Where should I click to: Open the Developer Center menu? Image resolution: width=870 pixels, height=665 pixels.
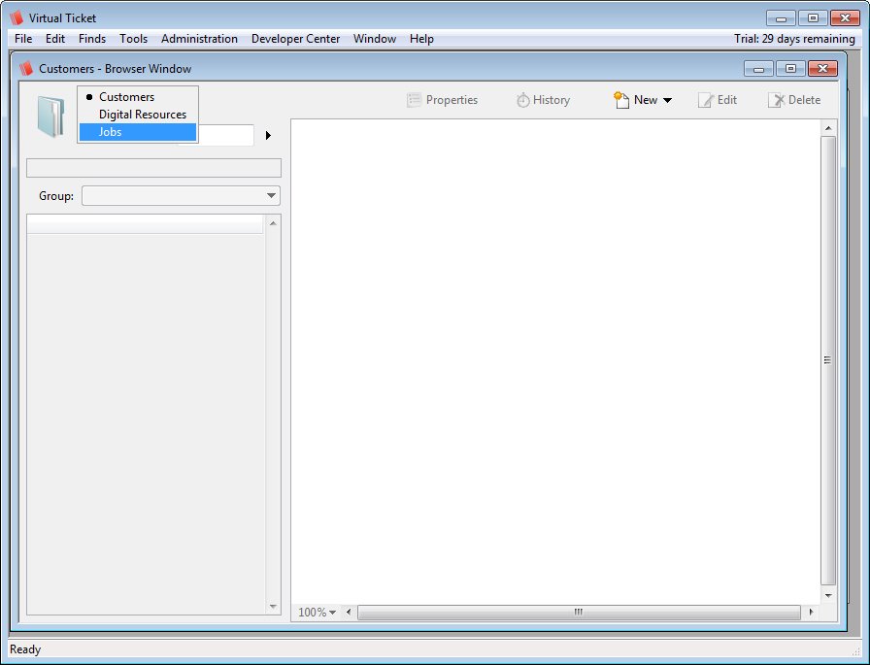pos(296,39)
